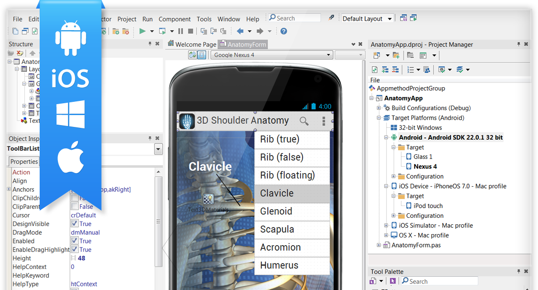Collapse the Target Platforms (Android) node
This screenshot has height=290, width=538.
pyautogui.click(x=379, y=118)
